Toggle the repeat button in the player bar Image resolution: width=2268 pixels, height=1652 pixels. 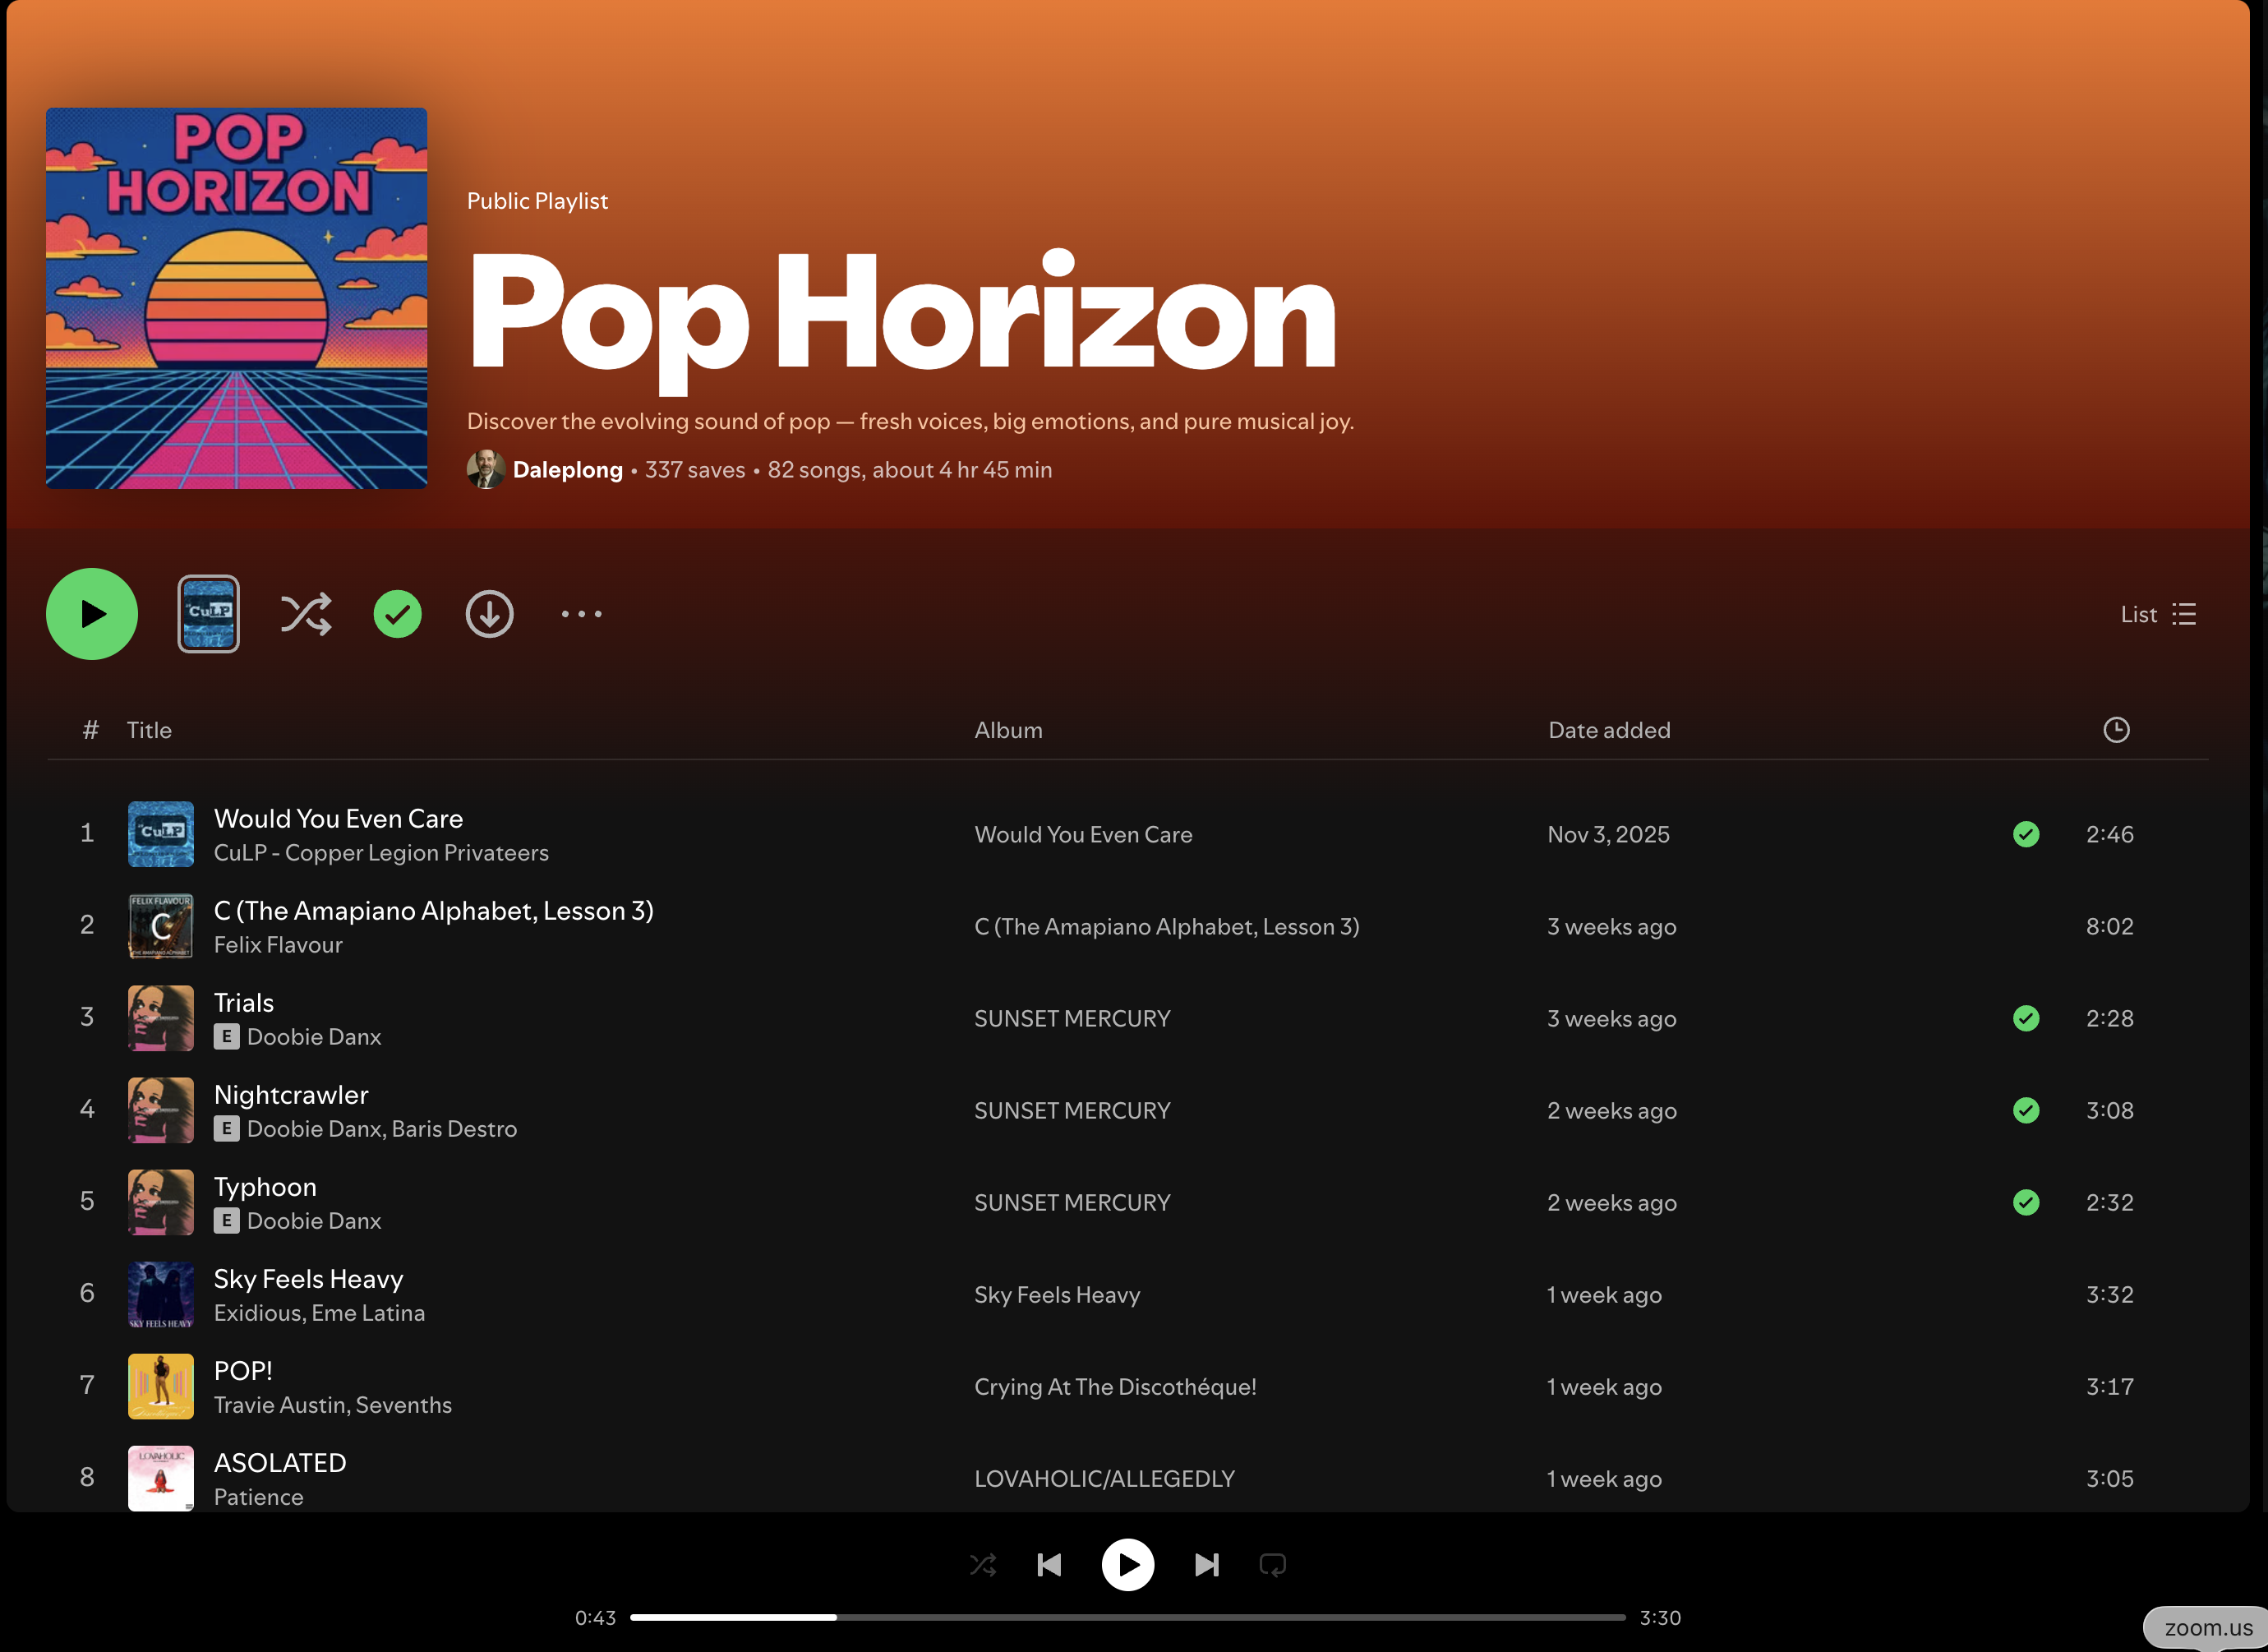pyautogui.click(x=1272, y=1564)
